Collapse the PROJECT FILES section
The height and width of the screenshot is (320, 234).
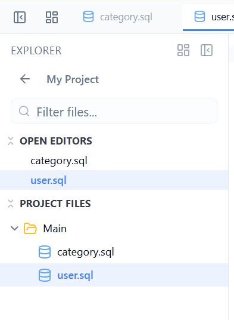point(11,204)
